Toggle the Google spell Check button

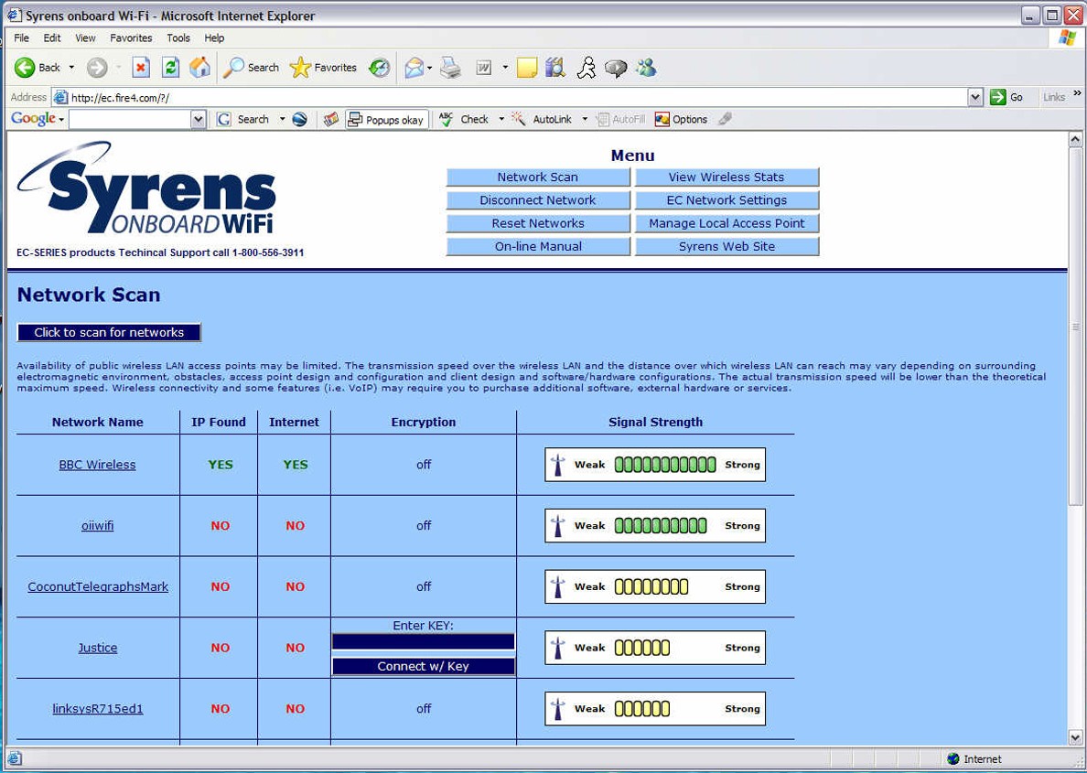tap(465, 120)
